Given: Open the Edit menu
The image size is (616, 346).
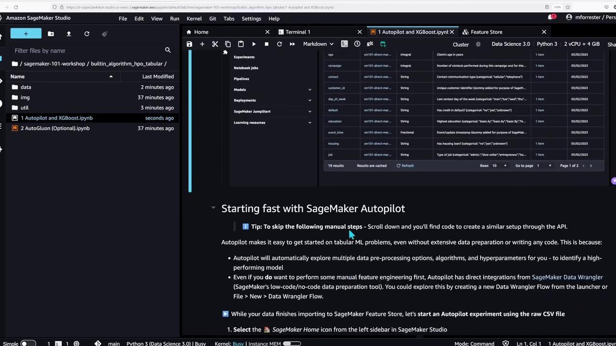Looking at the screenshot, I should [139, 19].
